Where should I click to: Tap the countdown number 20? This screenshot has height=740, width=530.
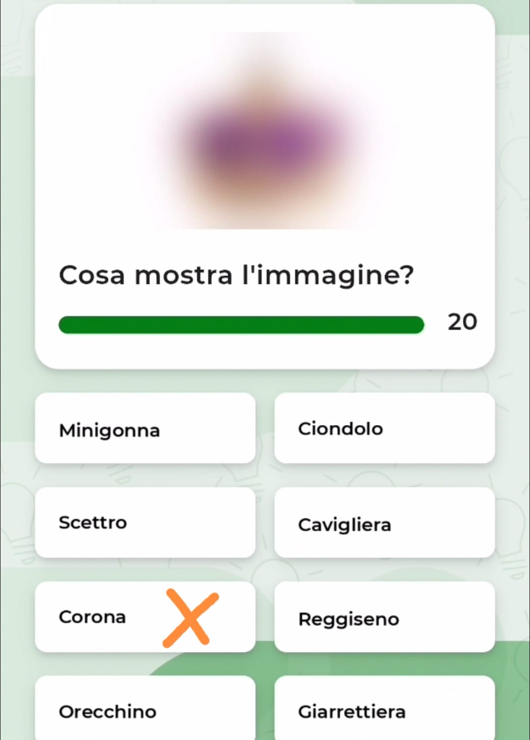click(462, 322)
